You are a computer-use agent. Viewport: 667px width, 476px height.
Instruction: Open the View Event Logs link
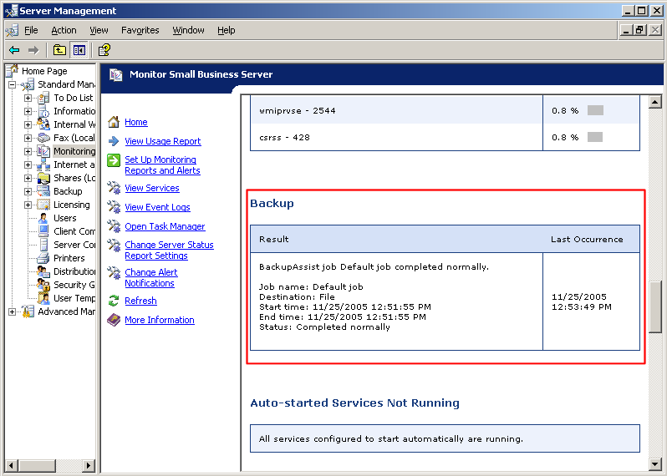point(157,207)
